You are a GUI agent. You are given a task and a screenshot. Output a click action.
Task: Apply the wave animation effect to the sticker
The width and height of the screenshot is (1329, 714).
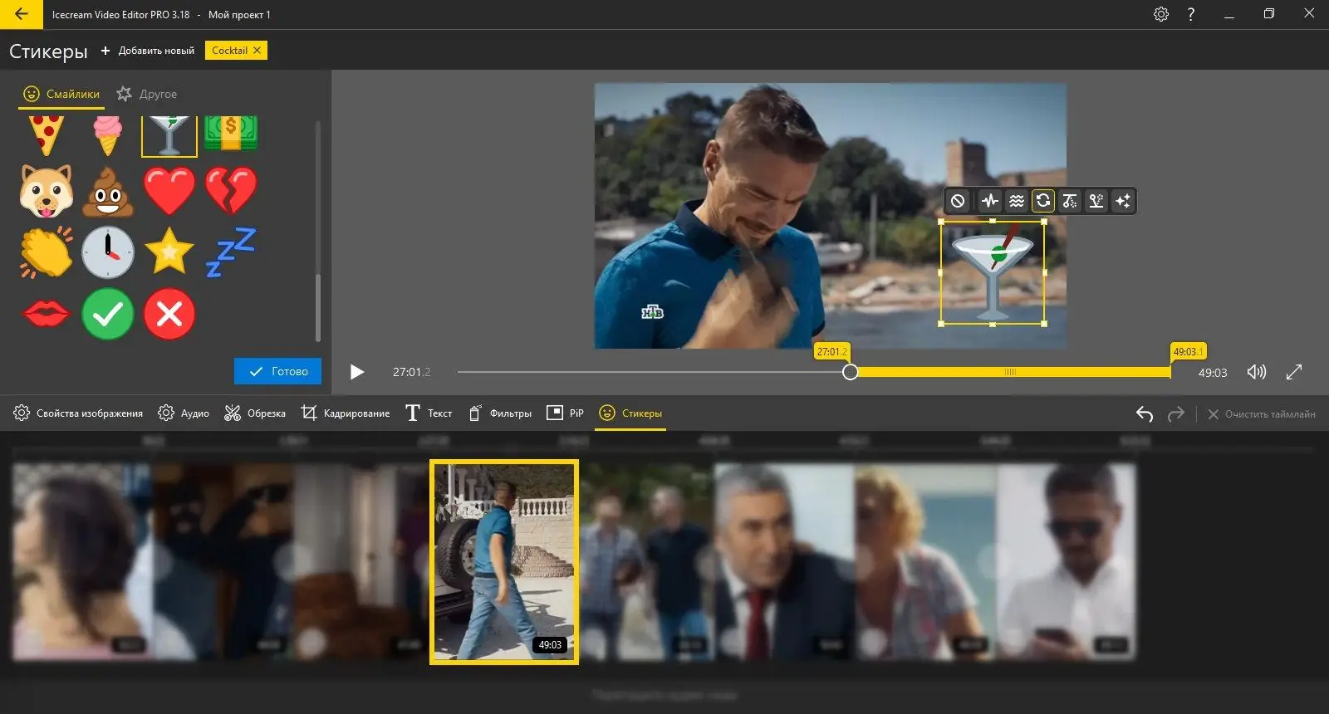pos(1016,201)
